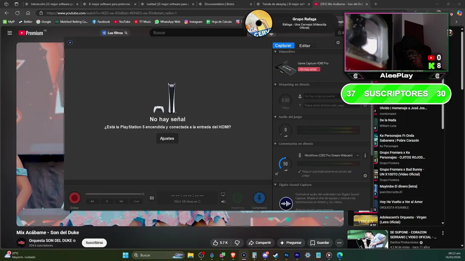The image size is (465, 261).
Task: Open the Micrófono C922 device dropdown
Action: click(331, 156)
